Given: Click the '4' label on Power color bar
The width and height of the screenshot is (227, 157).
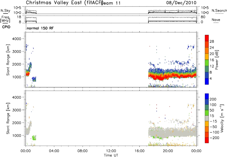Looking at the screenshot, I should pyautogui.click(x=211, y=79).
